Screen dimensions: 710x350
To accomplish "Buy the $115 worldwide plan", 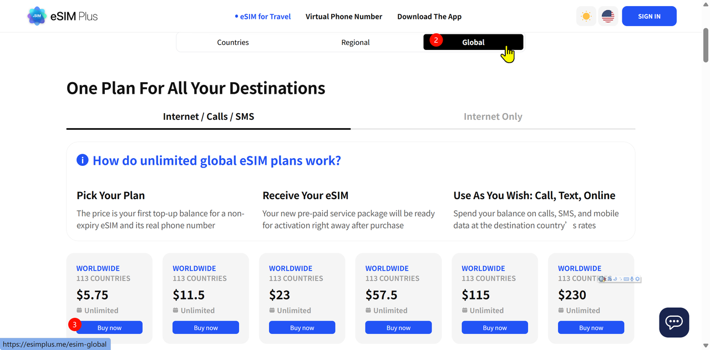I will click(x=495, y=328).
